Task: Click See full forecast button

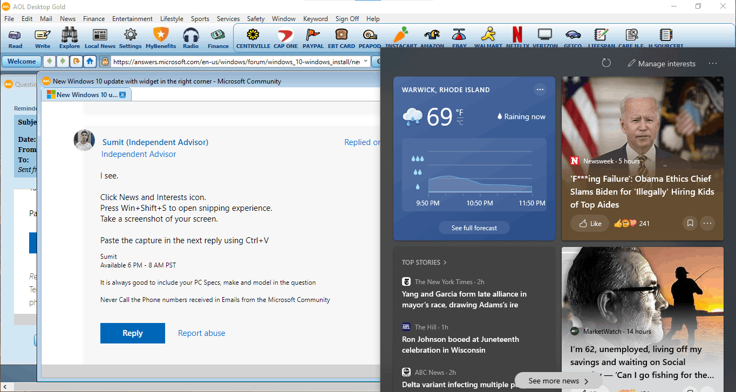Action: [474, 228]
